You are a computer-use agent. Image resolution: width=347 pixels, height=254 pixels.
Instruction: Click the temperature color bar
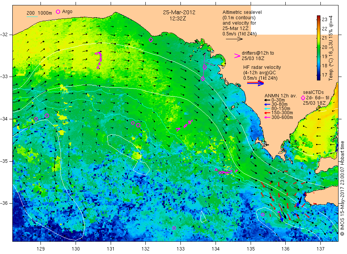pyautogui.click(x=319, y=48)
